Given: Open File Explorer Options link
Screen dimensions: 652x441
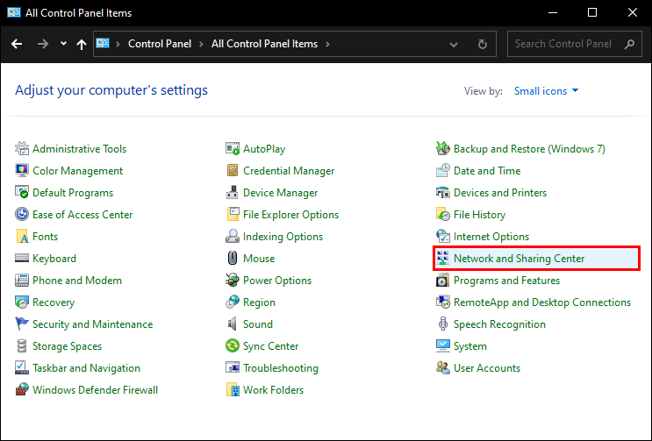Looking at the screenshot, I should click(x=290, y=215).
